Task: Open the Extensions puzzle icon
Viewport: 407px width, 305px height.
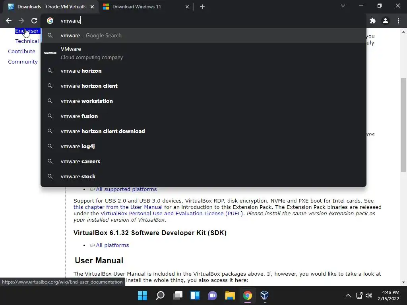Action: 373,21
